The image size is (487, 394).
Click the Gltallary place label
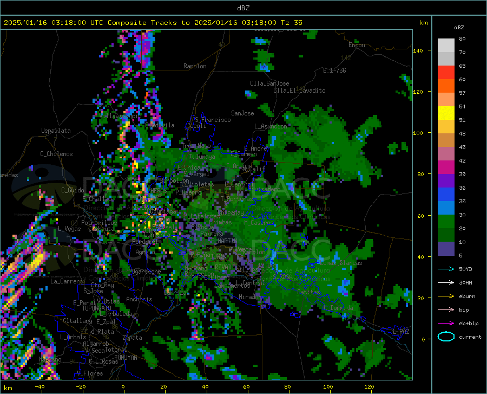(77, 321)
